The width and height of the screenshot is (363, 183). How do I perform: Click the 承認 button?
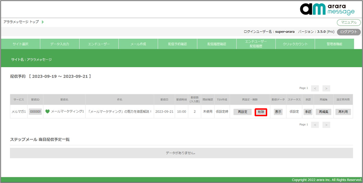point(308,112)
